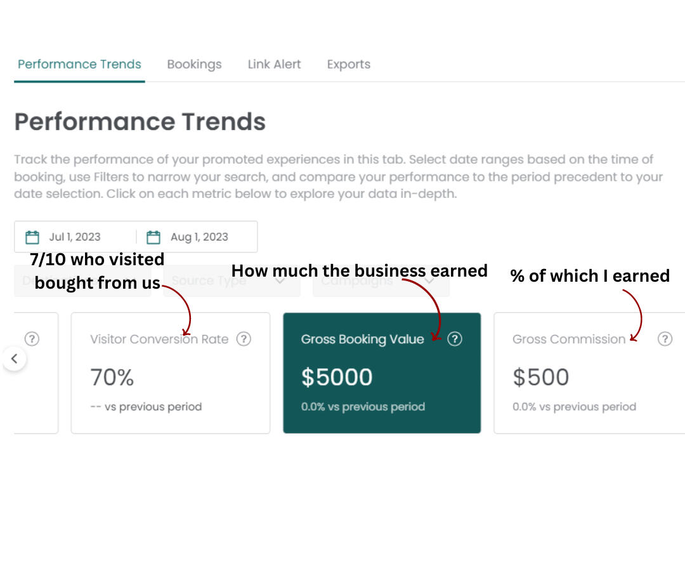Image resolution: width=685 pixels, height=571 pixels.
Task: Click the Aug 1, 2023 end date field
Action: tap(199, 237)
